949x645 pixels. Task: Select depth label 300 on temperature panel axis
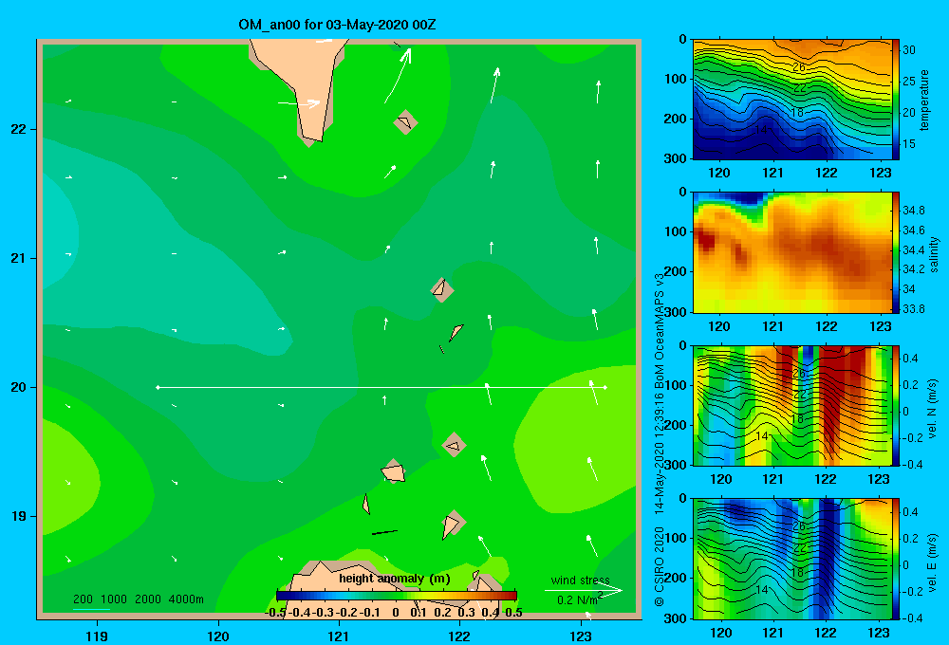676,157
